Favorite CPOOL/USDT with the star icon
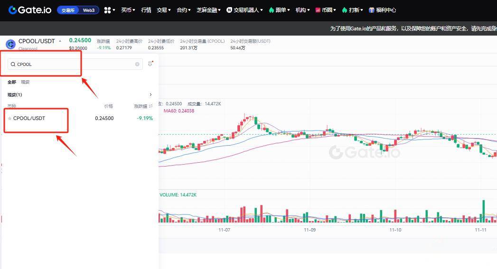 coord(9,119)
